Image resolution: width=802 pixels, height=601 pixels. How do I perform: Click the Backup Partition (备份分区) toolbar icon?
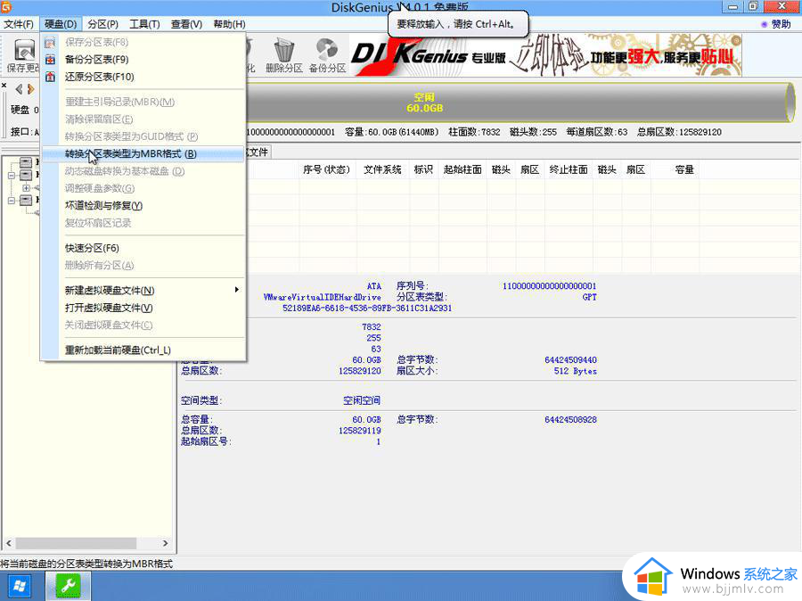[x=327, y=54]
